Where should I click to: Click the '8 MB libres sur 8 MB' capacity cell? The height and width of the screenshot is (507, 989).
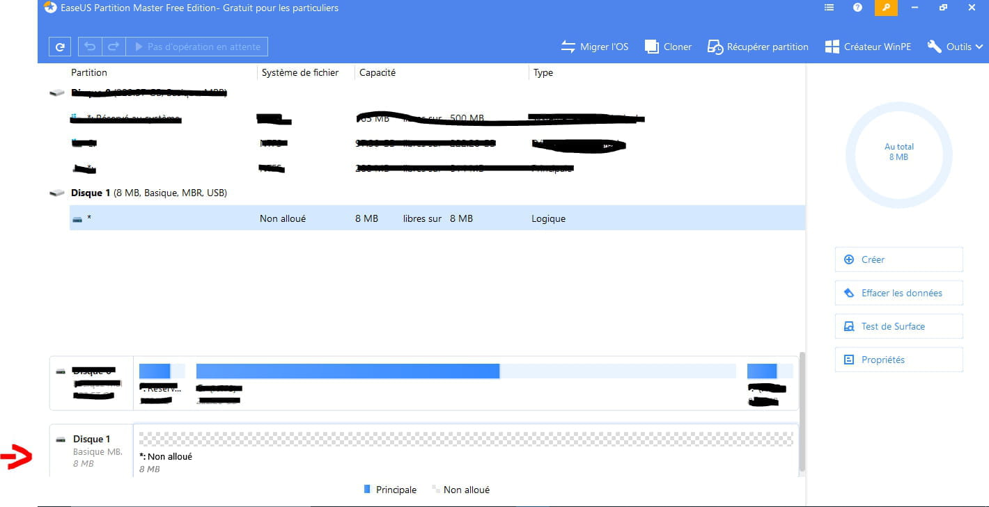click(x=414, y=218)
